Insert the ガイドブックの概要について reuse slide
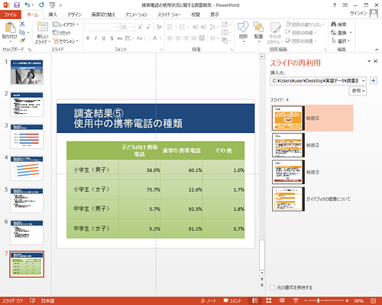The image size is (382, 305). pyautogui.click(x=312, y=199)
